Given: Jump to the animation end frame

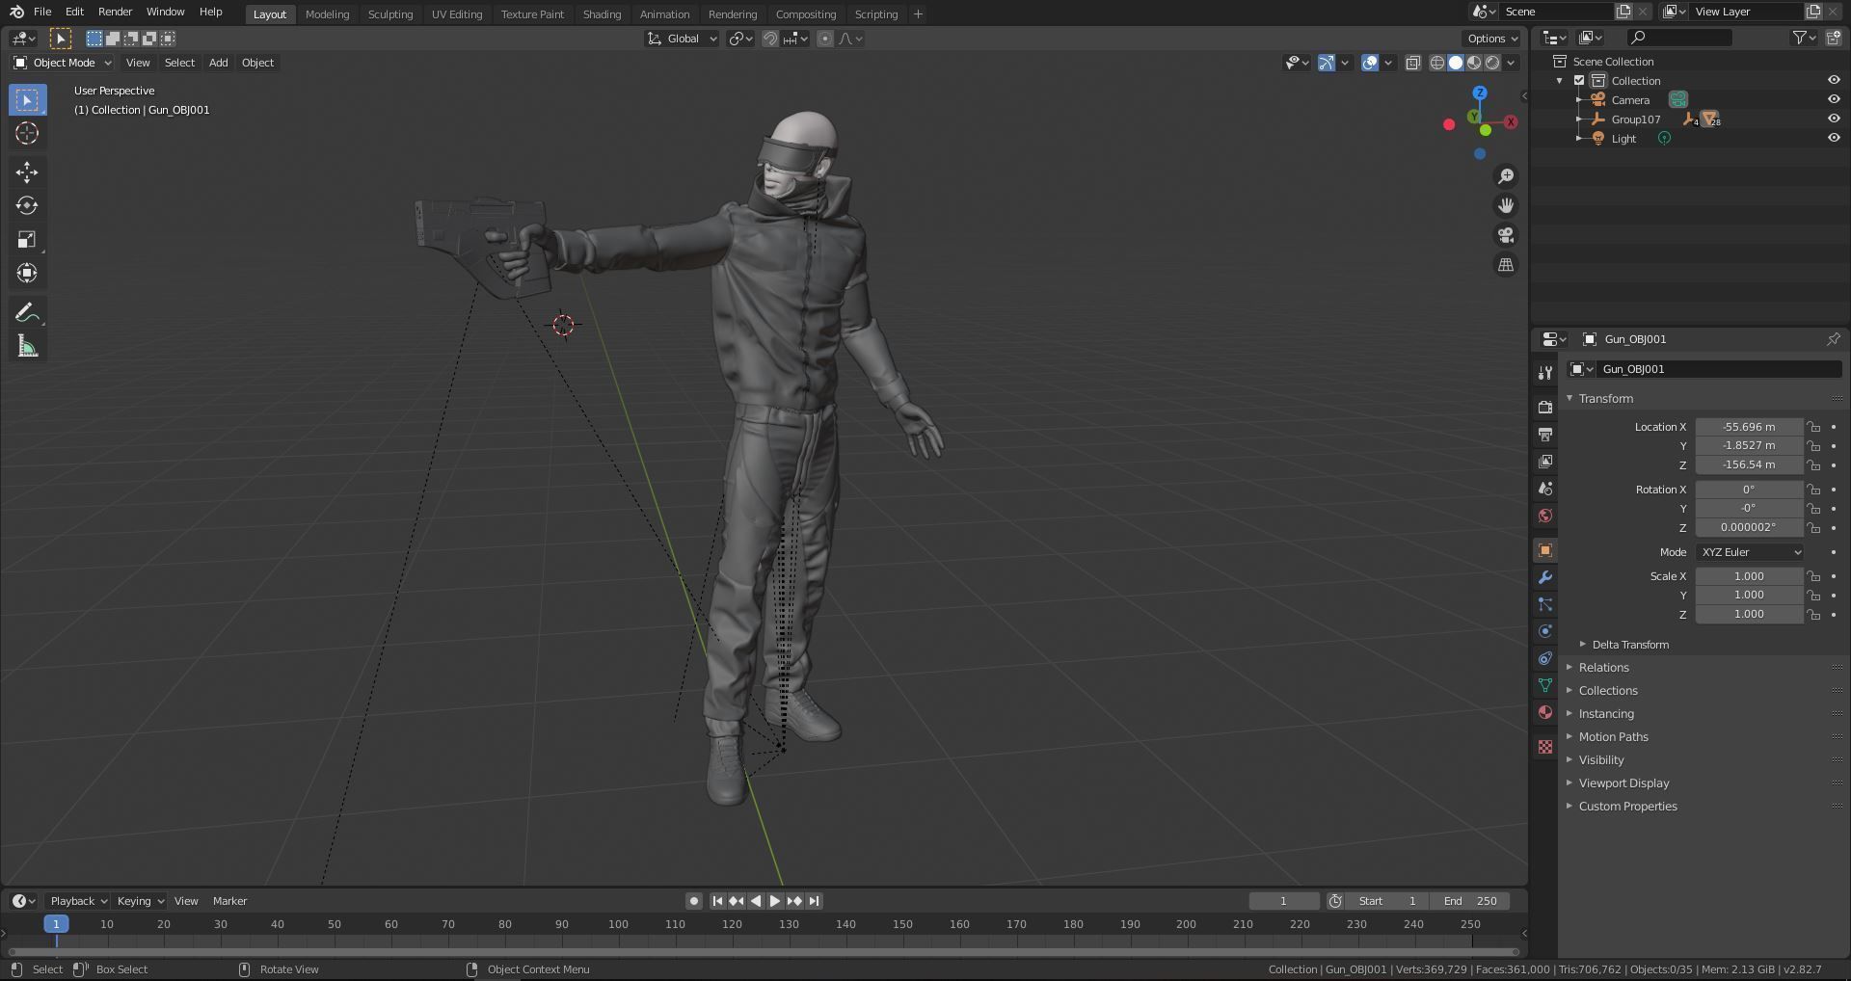Looking at the screenshot, I should pos(814,901).
